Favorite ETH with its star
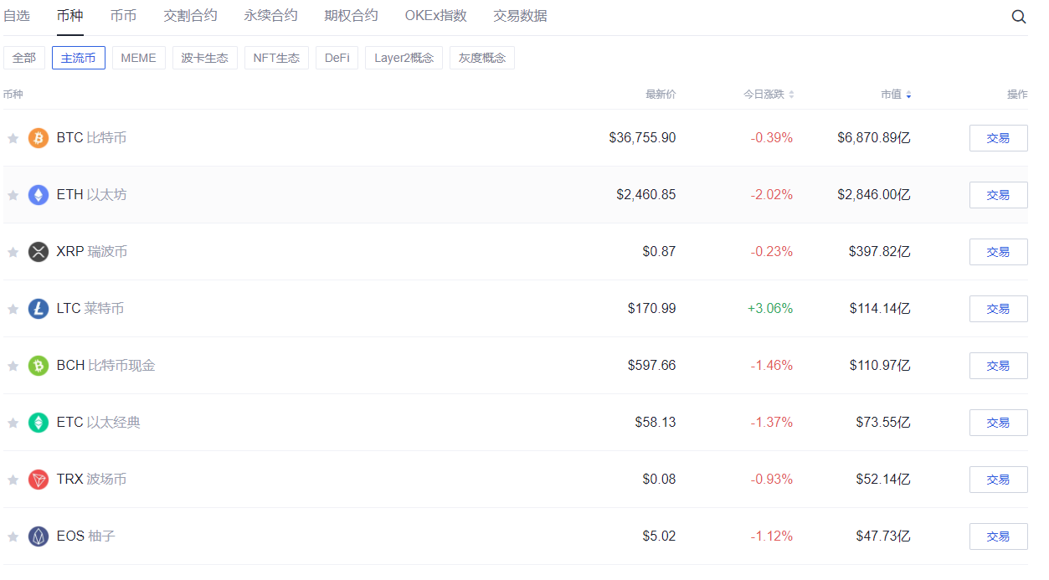Viewport: 1049px width, 580px height. pos(13,195)
